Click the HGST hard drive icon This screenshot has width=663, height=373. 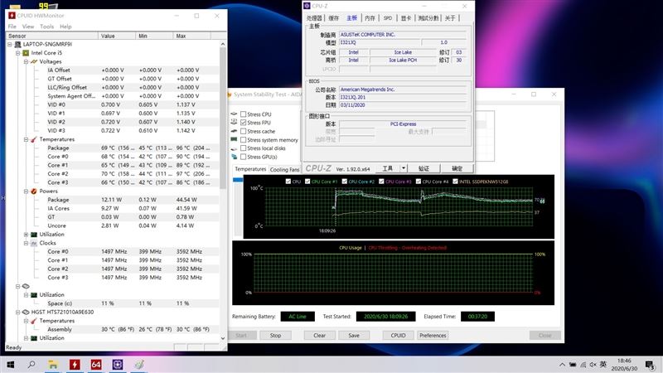click(x=26, y=312)
